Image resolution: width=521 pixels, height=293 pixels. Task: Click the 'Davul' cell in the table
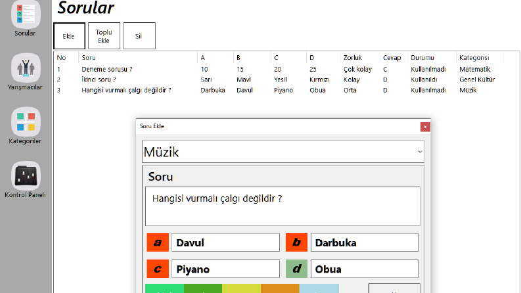tap(244, 90)
